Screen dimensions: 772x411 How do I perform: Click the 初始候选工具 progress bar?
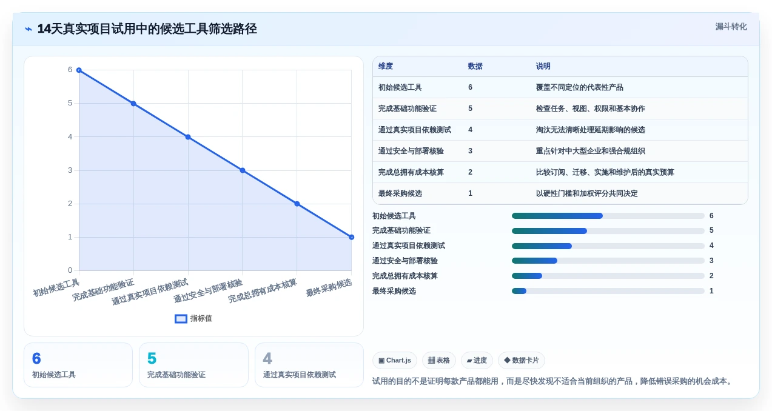point(608,216)
